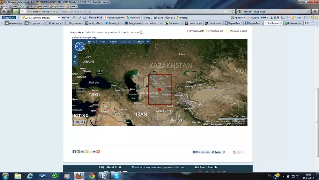This screenshot has width=319, height=180.
Task: Open the Labels dropdown on the map
Action: tap(140, 42)
